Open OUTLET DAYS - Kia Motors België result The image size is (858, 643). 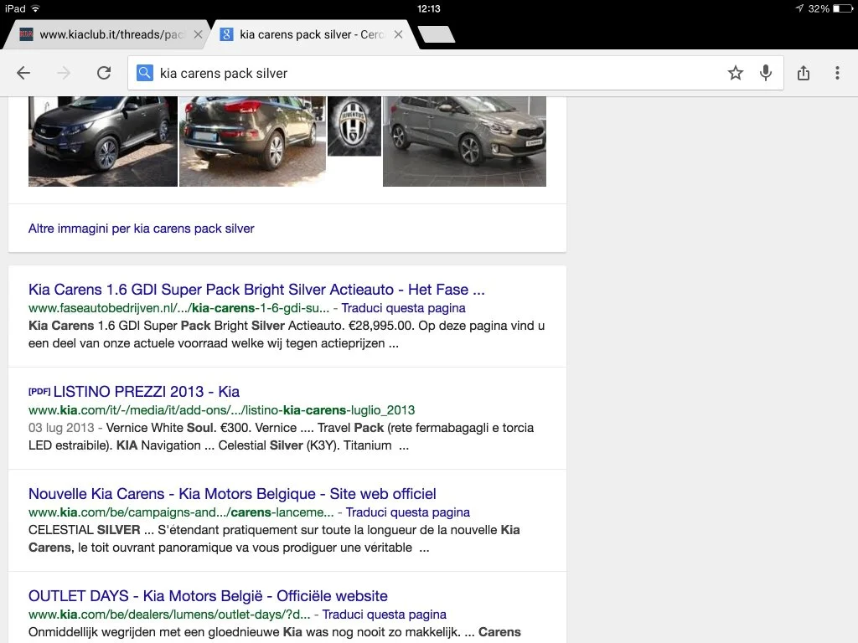(x=208, y=596)
